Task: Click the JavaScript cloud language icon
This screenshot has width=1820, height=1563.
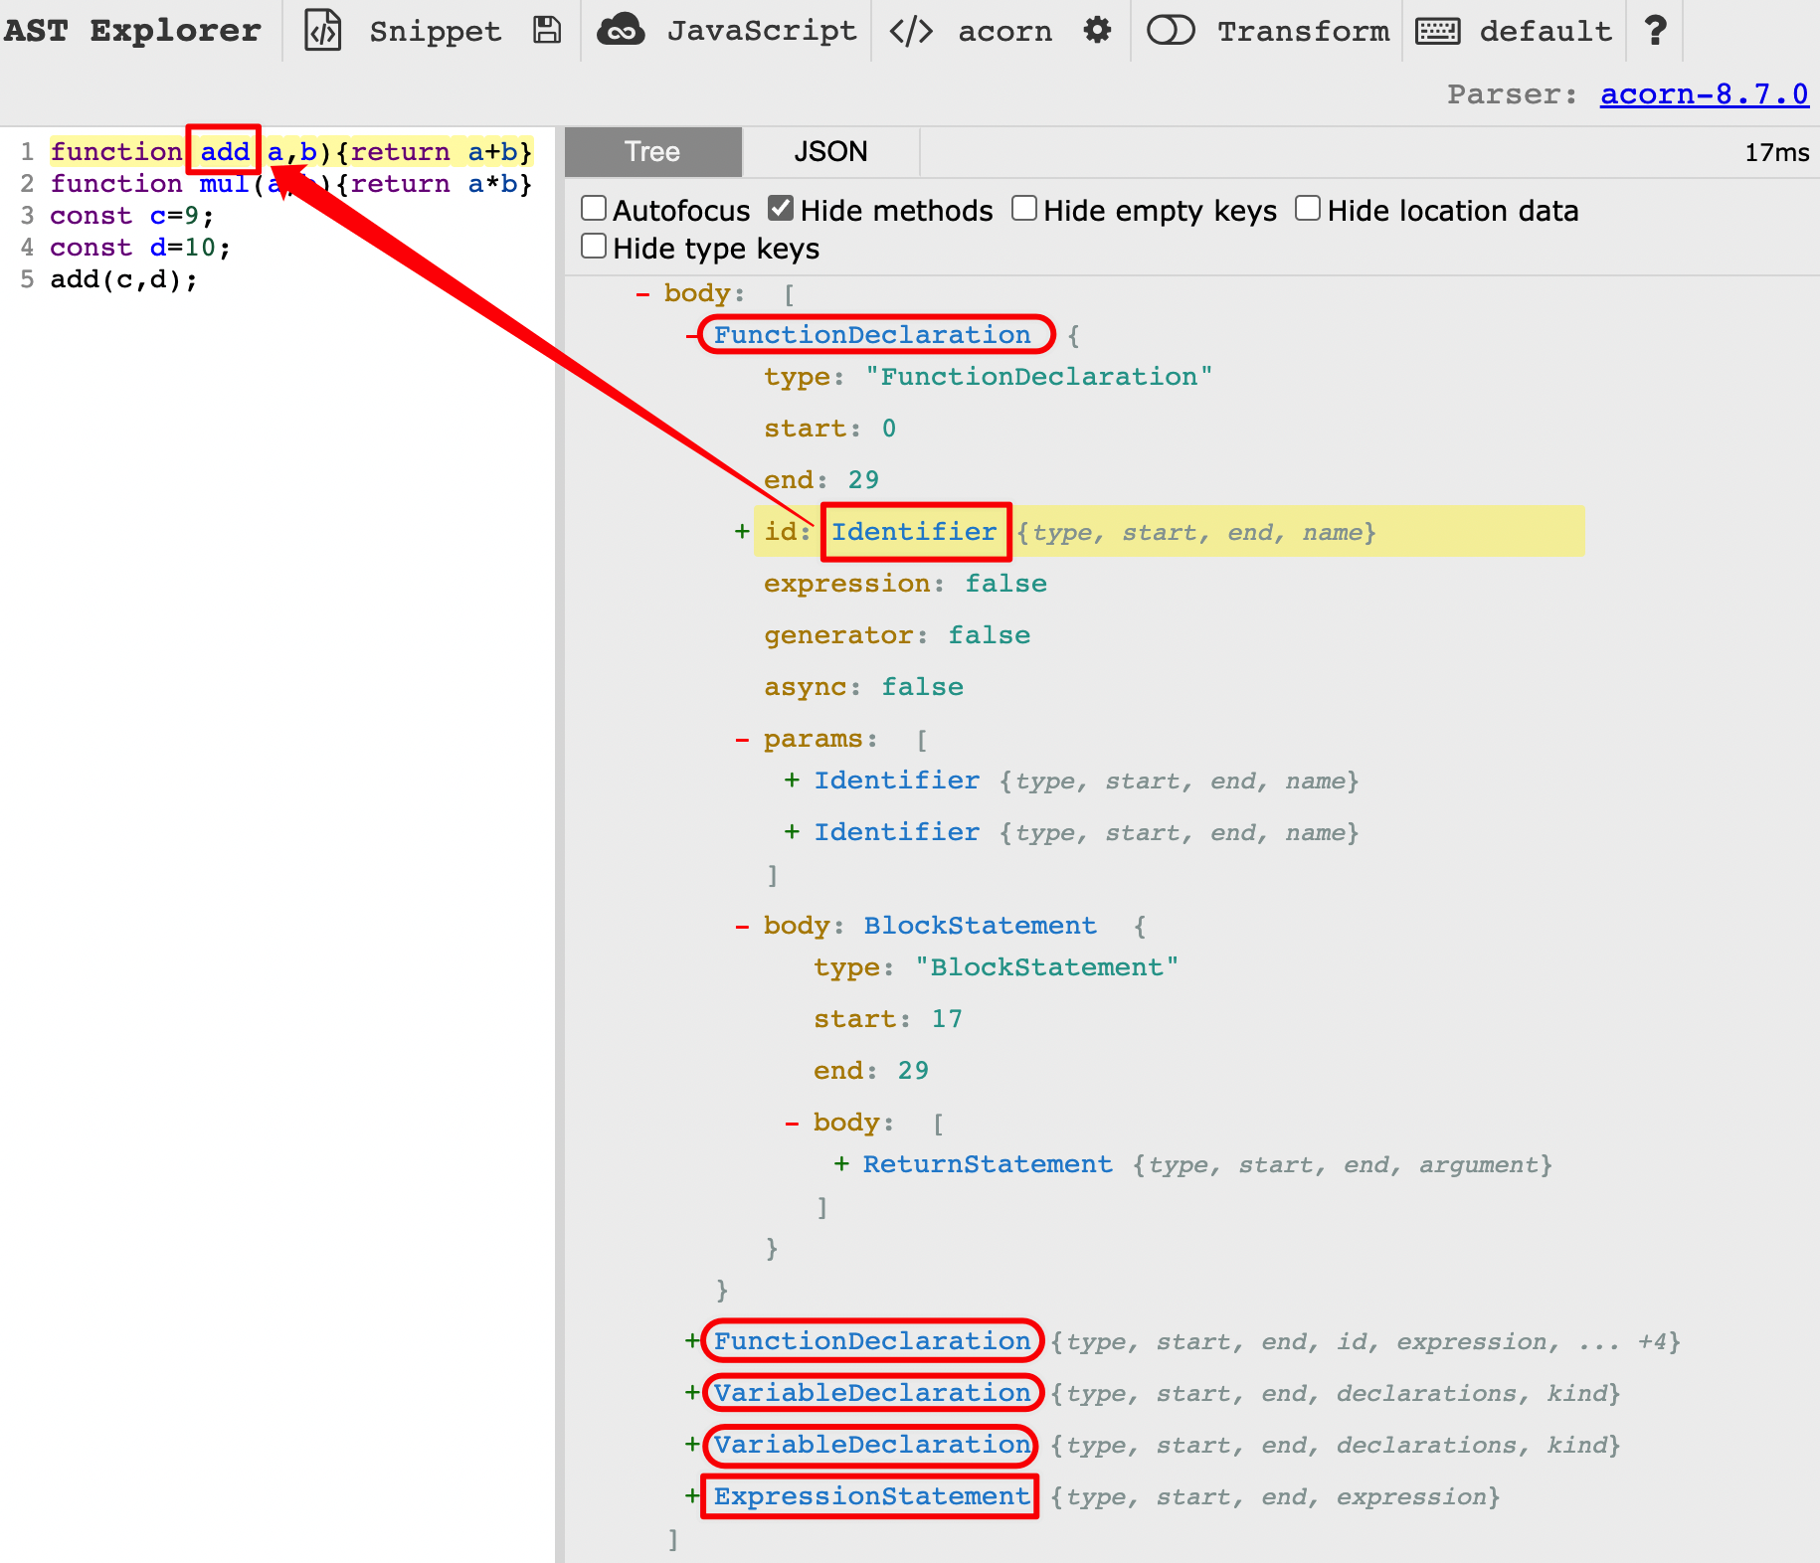Action: tap(621, 31)
